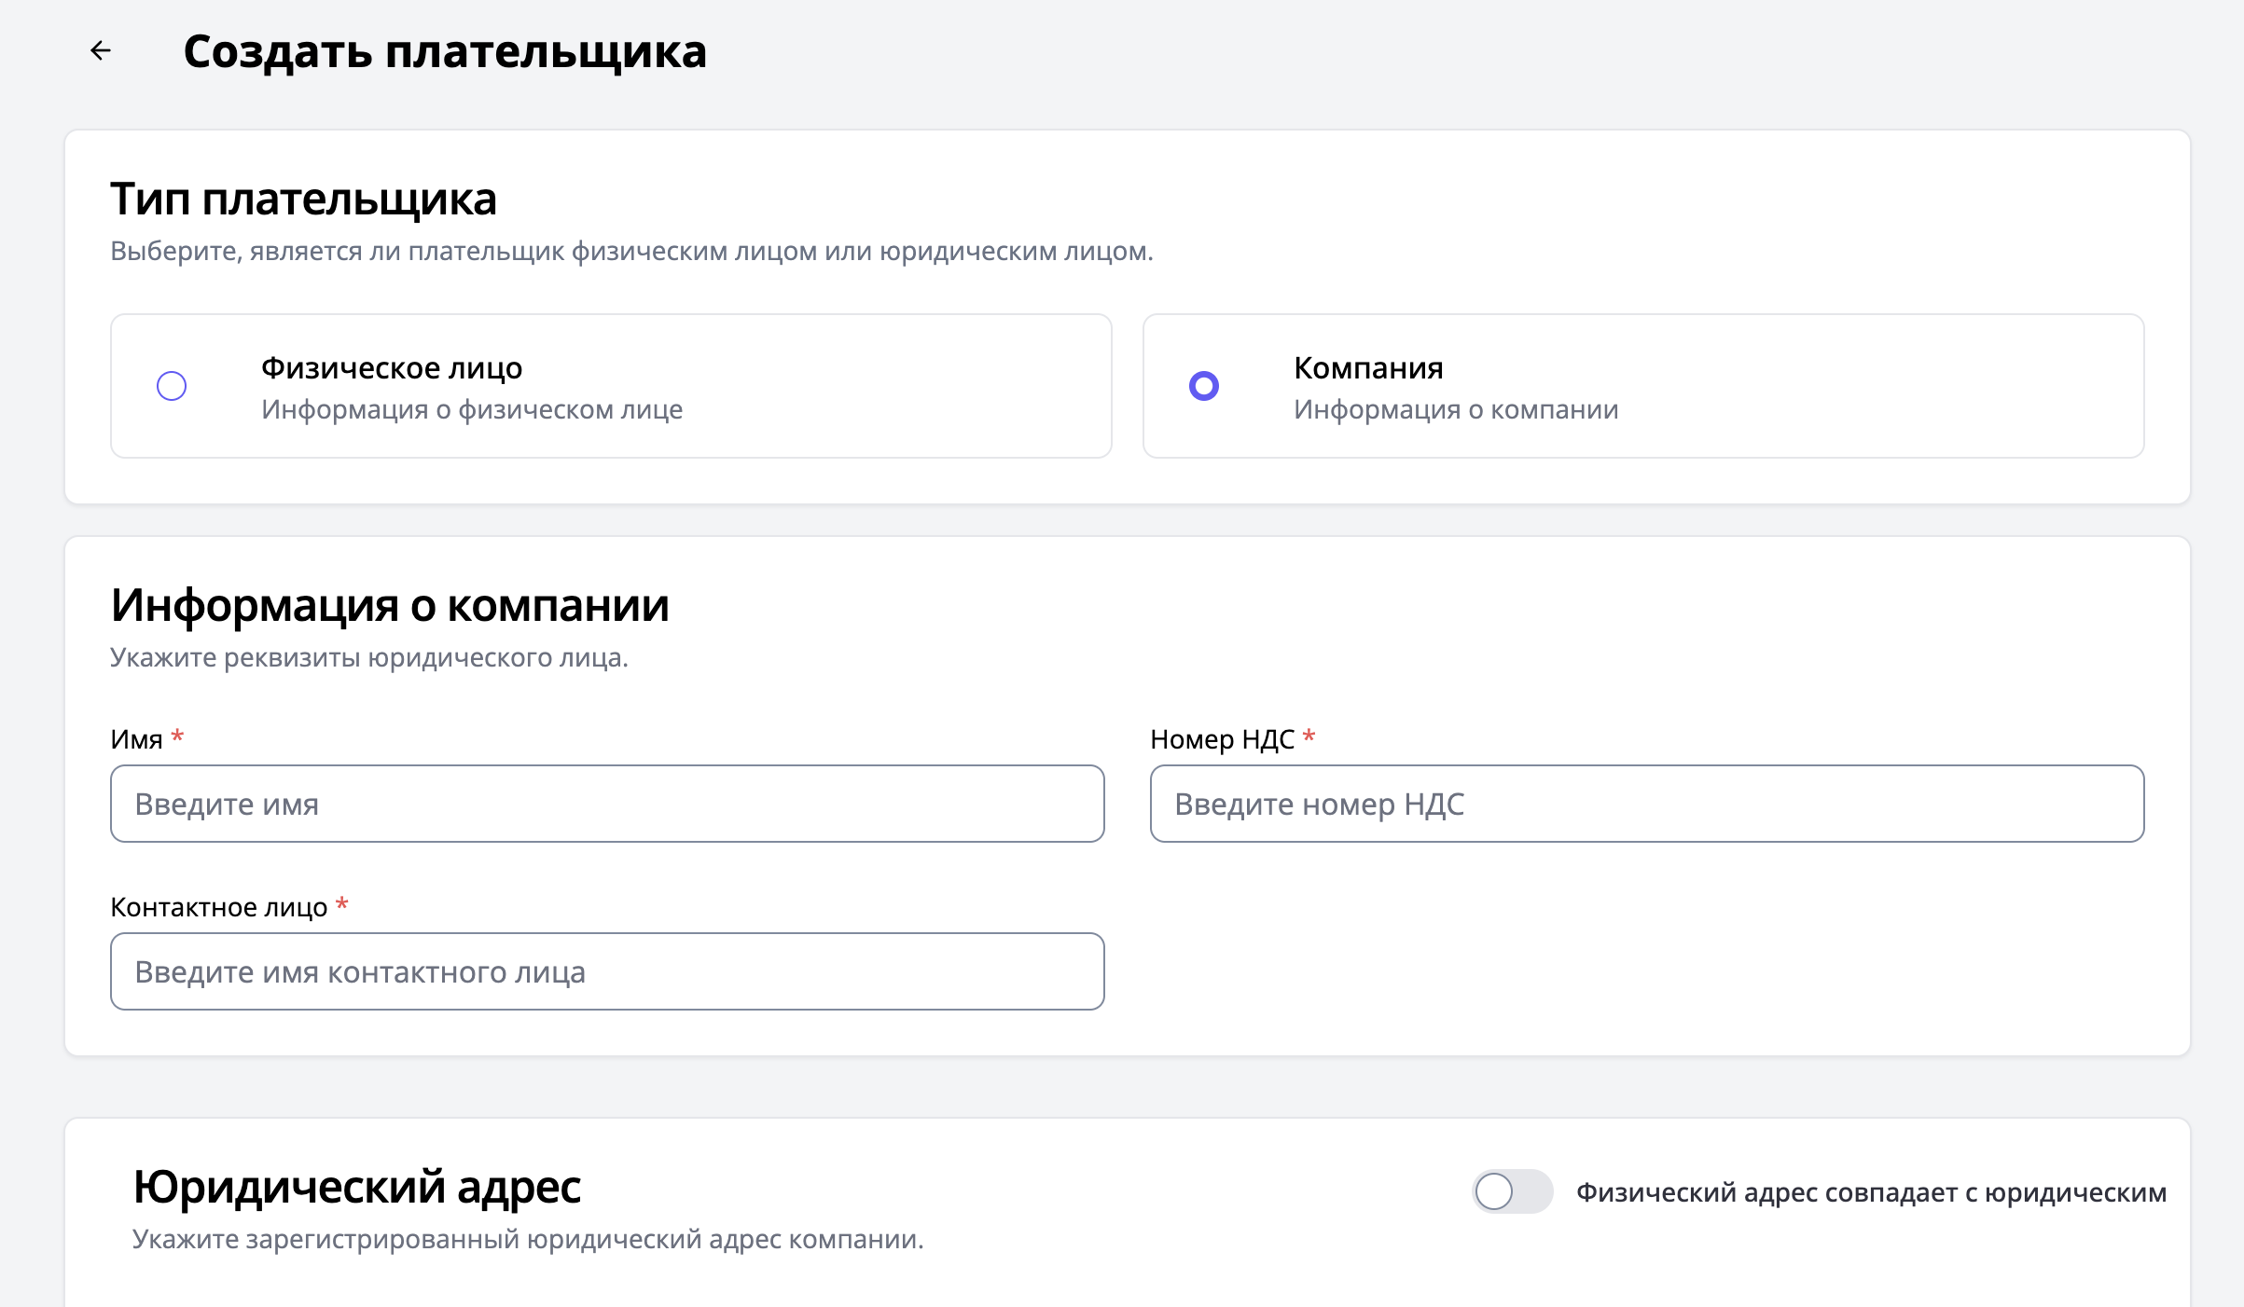Select the Компания radio button
The height and width of the screenshot is (1307, 2244).
1204,386
